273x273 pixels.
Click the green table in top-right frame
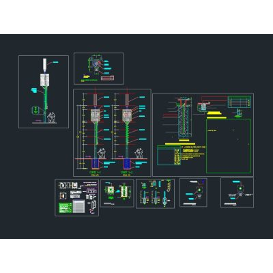(x=240, y=102)
